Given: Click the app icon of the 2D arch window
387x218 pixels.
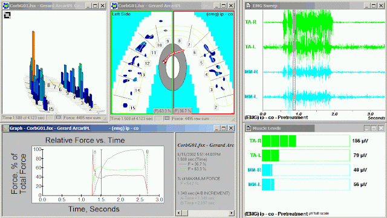Looking at the screenshot, I should point(114,5).
